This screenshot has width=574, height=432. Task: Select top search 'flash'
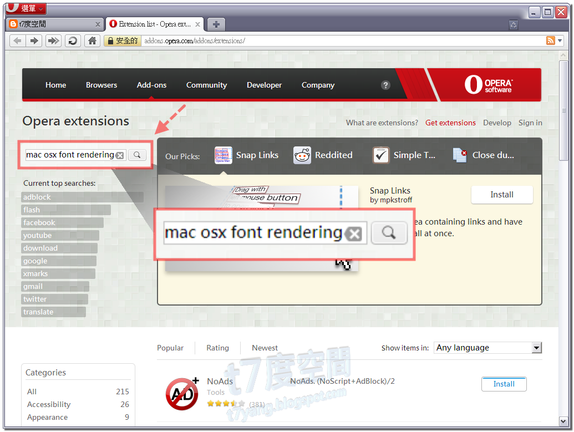point(66,210)
